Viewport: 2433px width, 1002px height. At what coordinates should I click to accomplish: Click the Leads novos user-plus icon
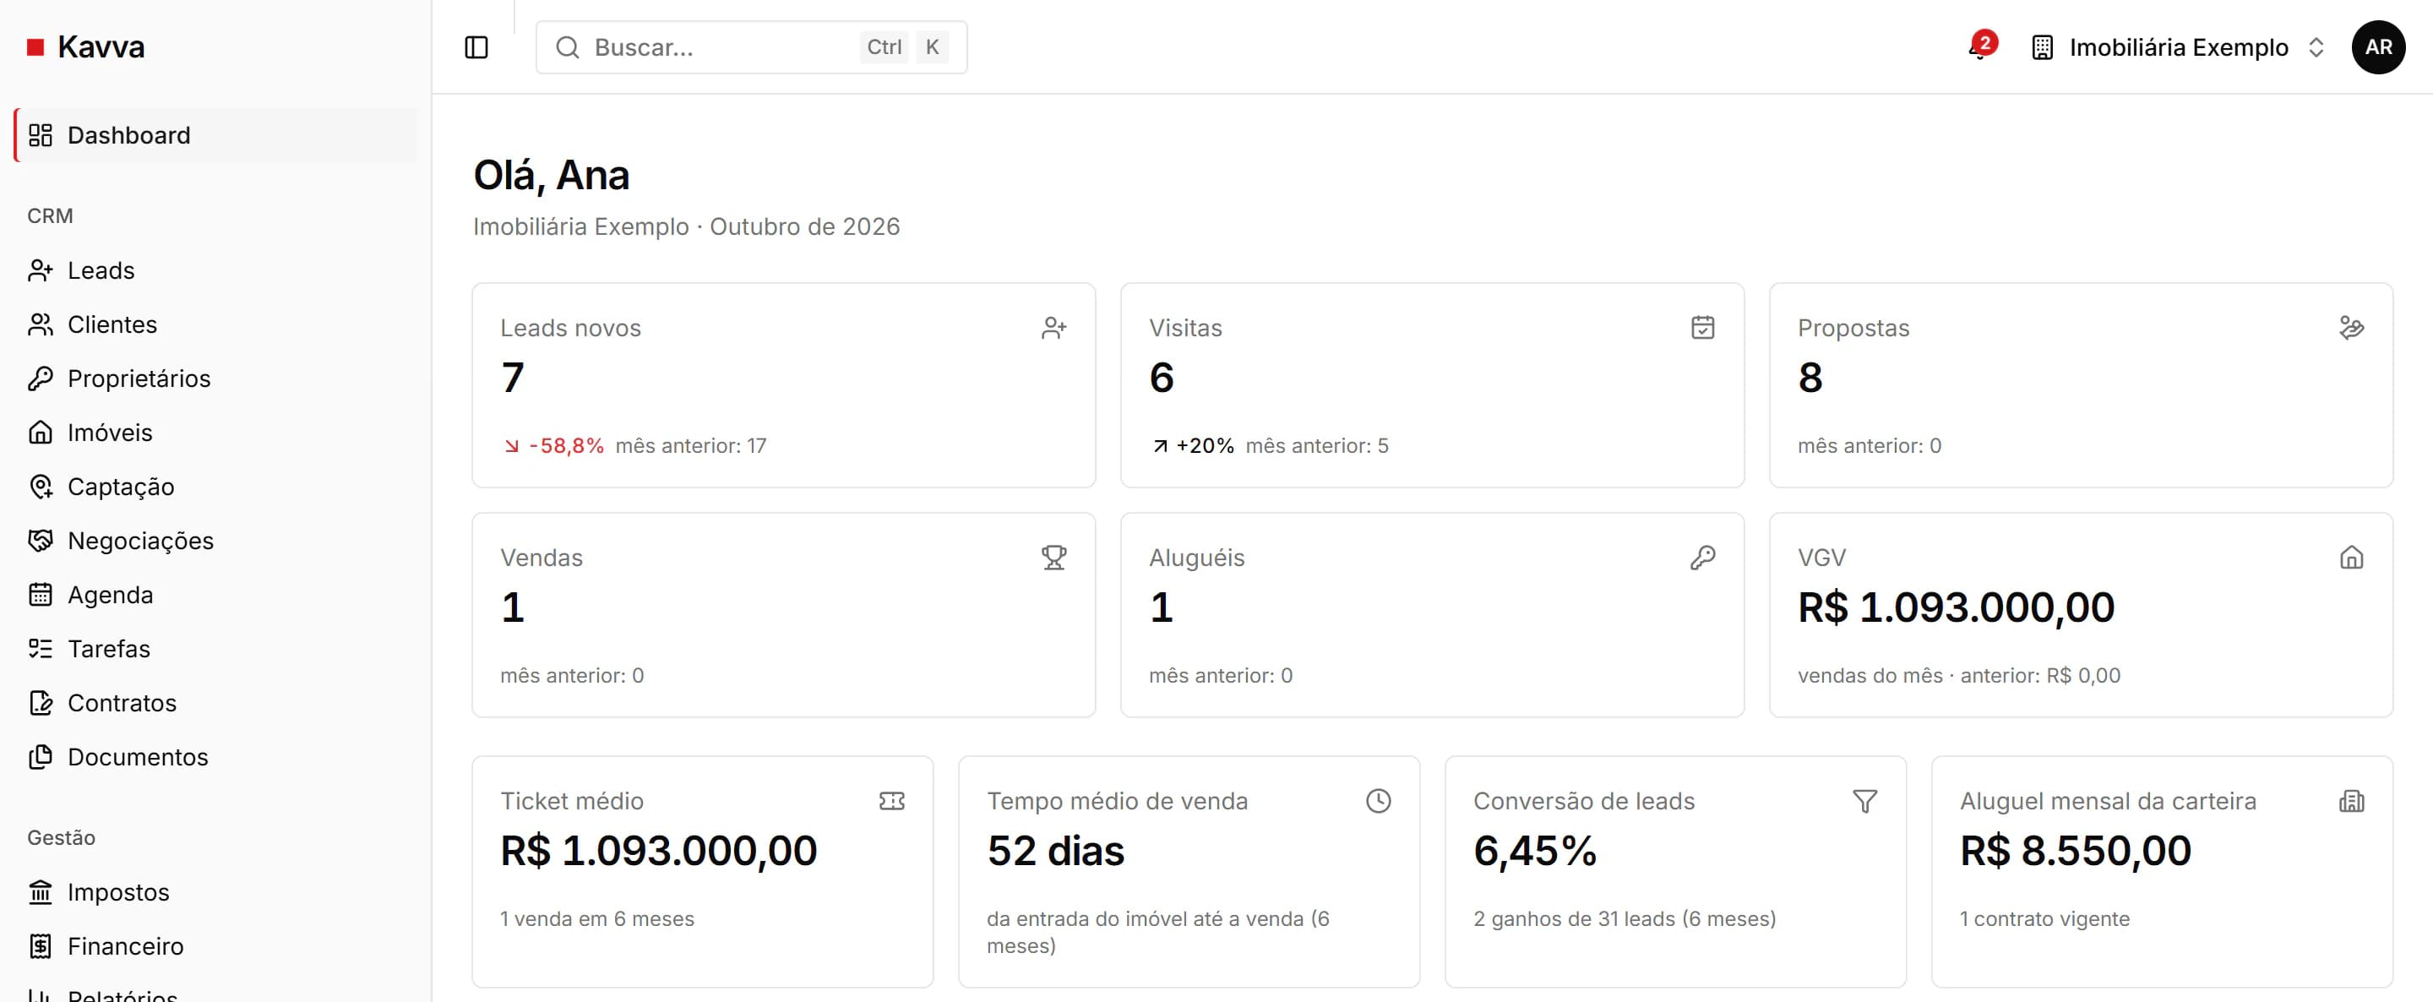pyautogui.click(x=1054, y=328)
